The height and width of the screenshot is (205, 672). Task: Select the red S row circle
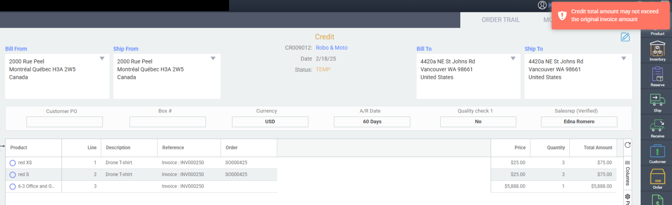click(13, 175)
